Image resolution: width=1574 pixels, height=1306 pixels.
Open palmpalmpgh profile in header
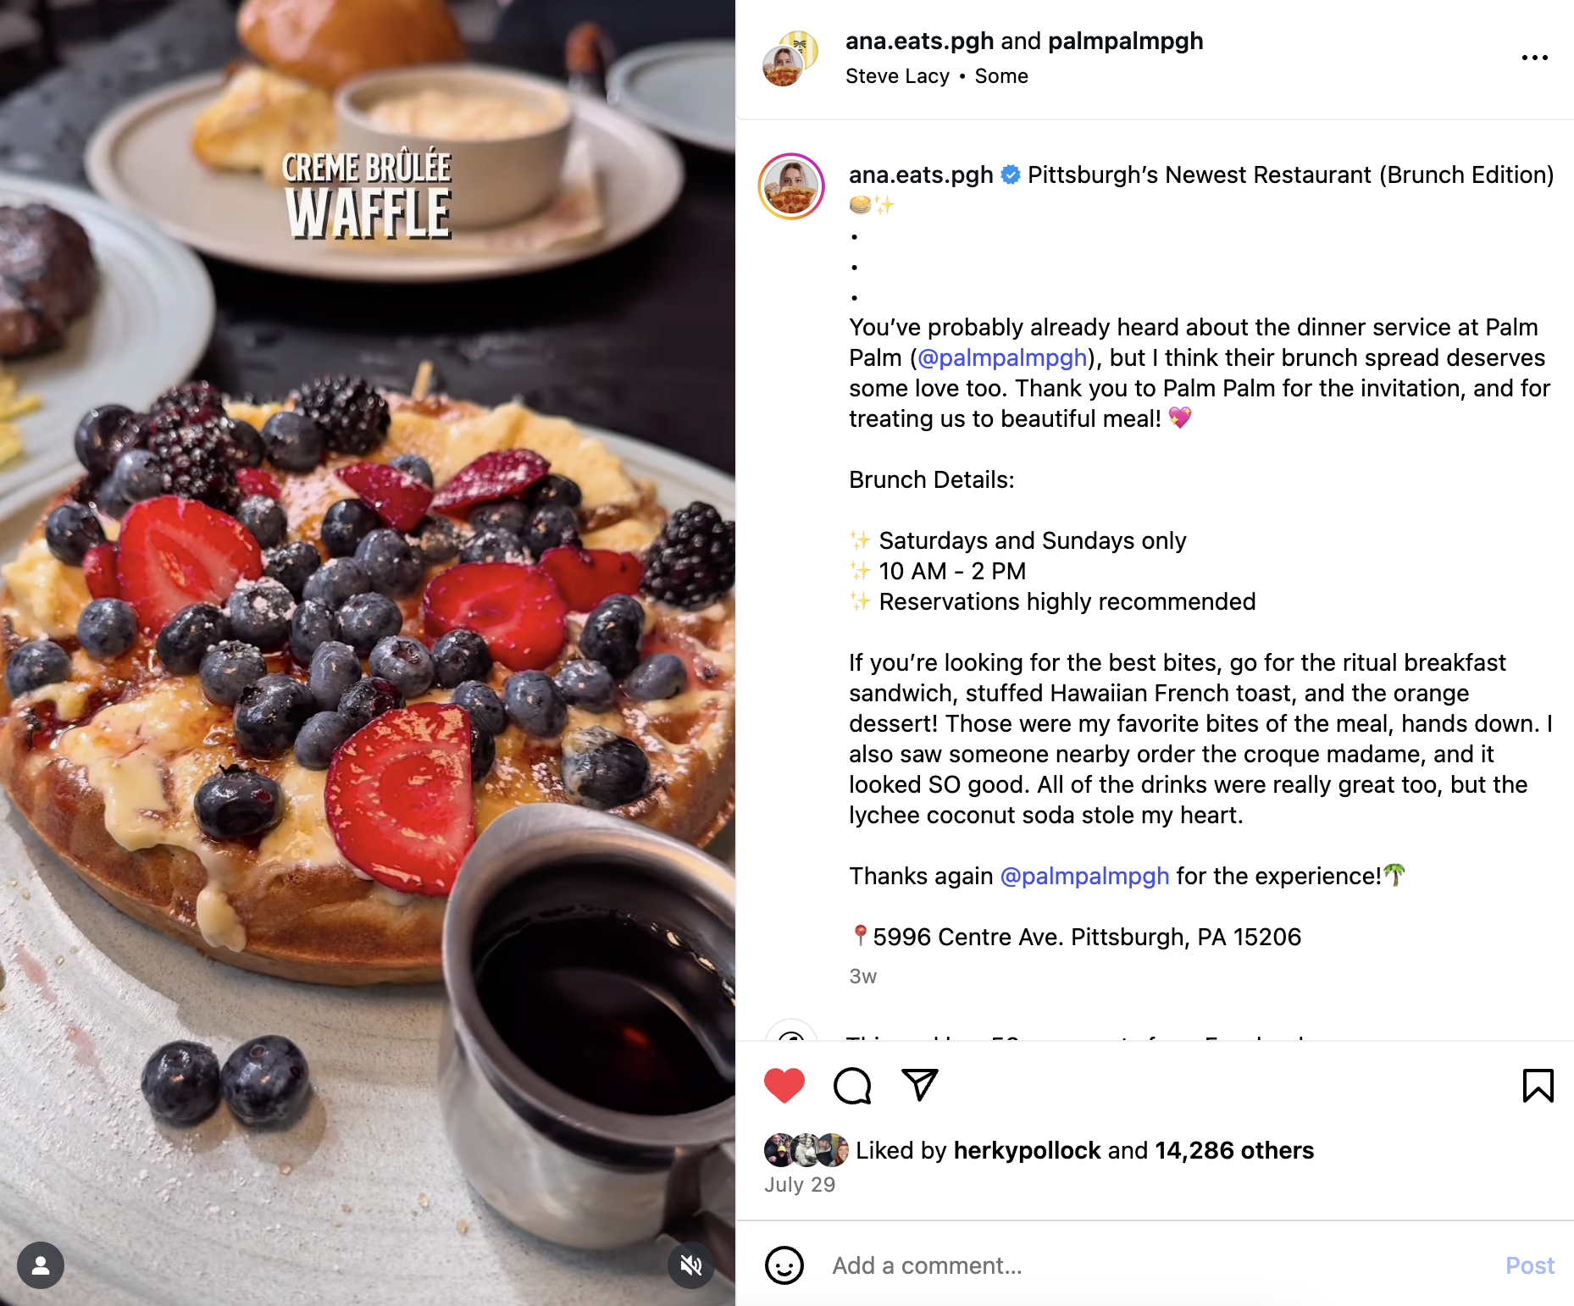point(1125,42)
